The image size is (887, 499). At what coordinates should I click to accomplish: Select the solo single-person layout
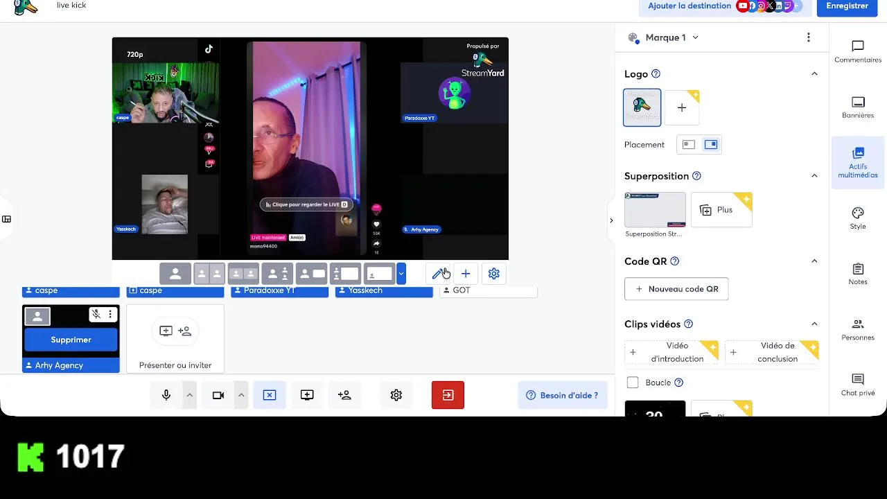click(x=175, y=274)
